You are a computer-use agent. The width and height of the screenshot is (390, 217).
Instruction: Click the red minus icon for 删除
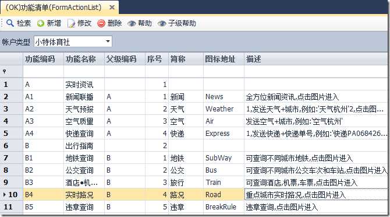point(101,23)
